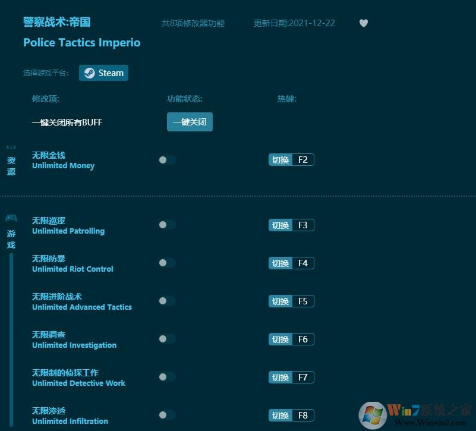
Task: Click the 切换 F5 hotkey button
Action: coord(291,301)
